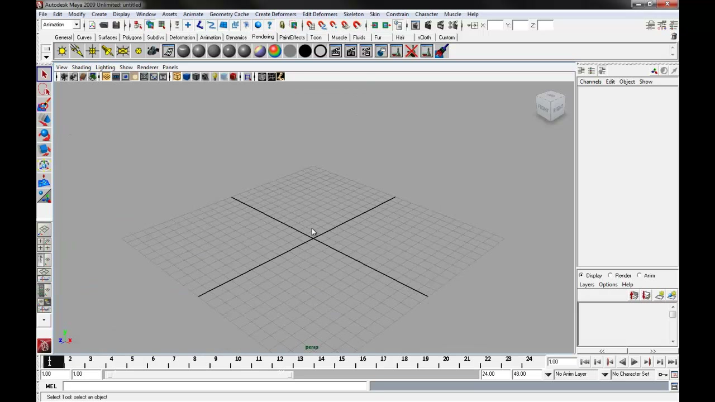Open the Script Editor icon
The width and height of the screenshot is (715, 402).
pos(674,386)
